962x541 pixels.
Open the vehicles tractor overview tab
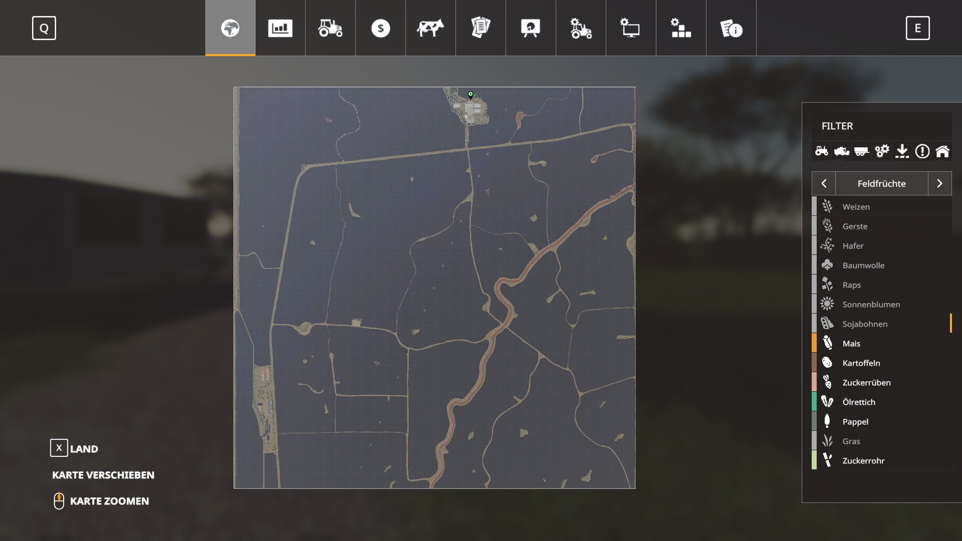330,28
